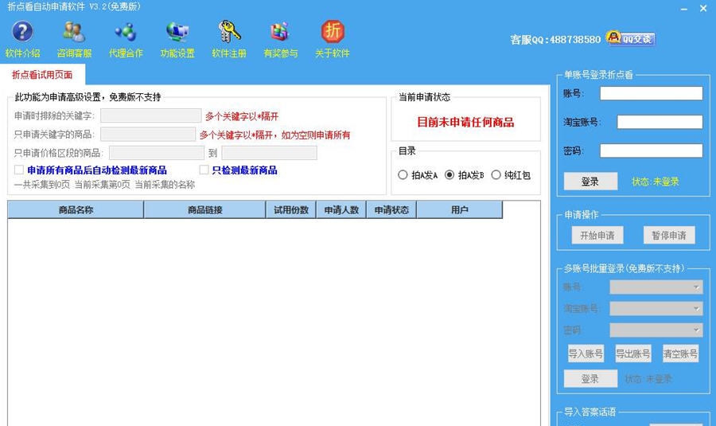Click the 开始申请 button
The height and width of the screenshot is (426, 716).
coord(597,236)
